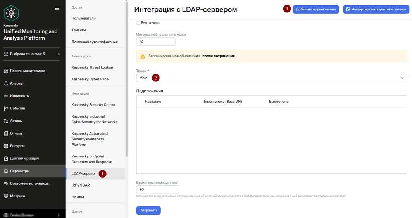Click Время хранения данных field

pos(158,189)
